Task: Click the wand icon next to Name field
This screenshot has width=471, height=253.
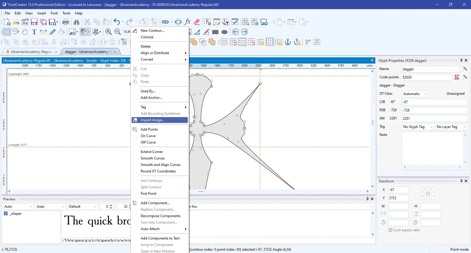Action: coord(465,69)
